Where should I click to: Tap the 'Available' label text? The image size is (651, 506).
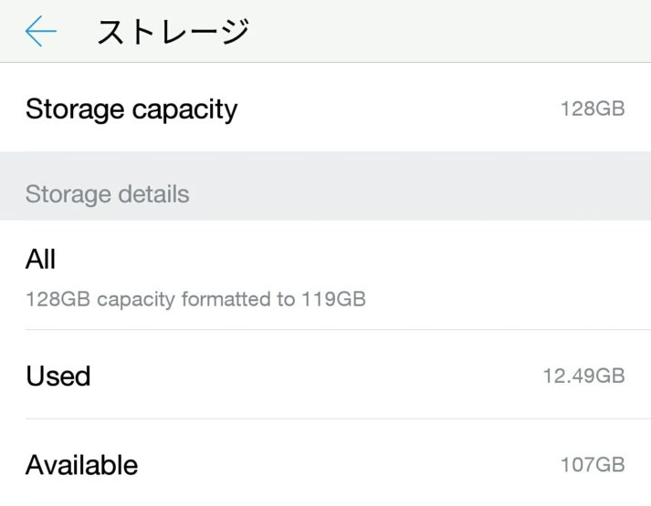tap(82, 465)
